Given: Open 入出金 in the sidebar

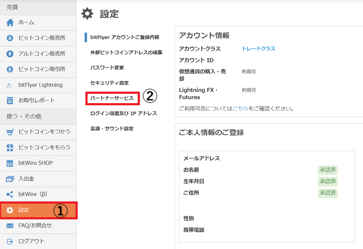Looking at the screenshot, I should [x=38, y=179].
